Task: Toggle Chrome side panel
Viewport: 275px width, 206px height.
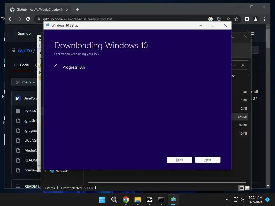Action: (x=247, y=19)
